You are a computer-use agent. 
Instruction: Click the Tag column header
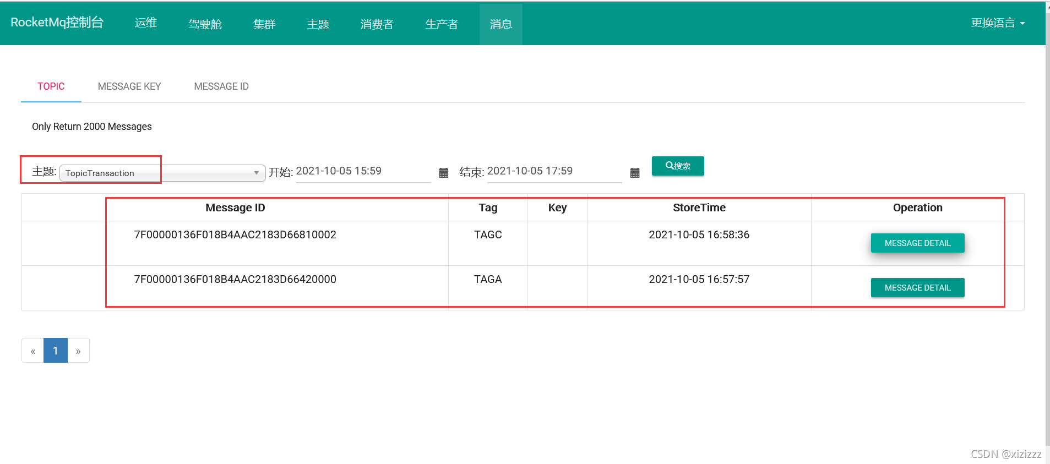point(488,208)
